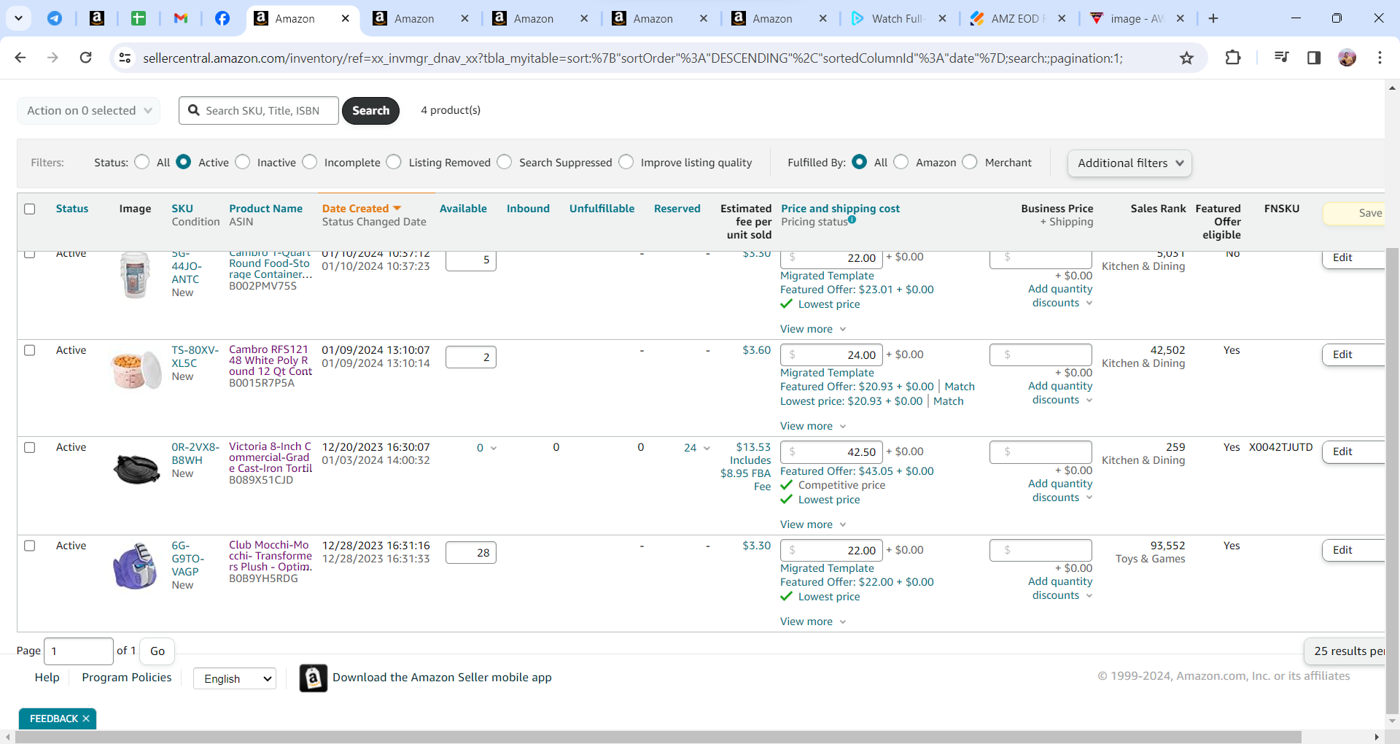The image size is (1400, 744).
Task: Bookmark this page with the star icon
Action: (1187, 58)
